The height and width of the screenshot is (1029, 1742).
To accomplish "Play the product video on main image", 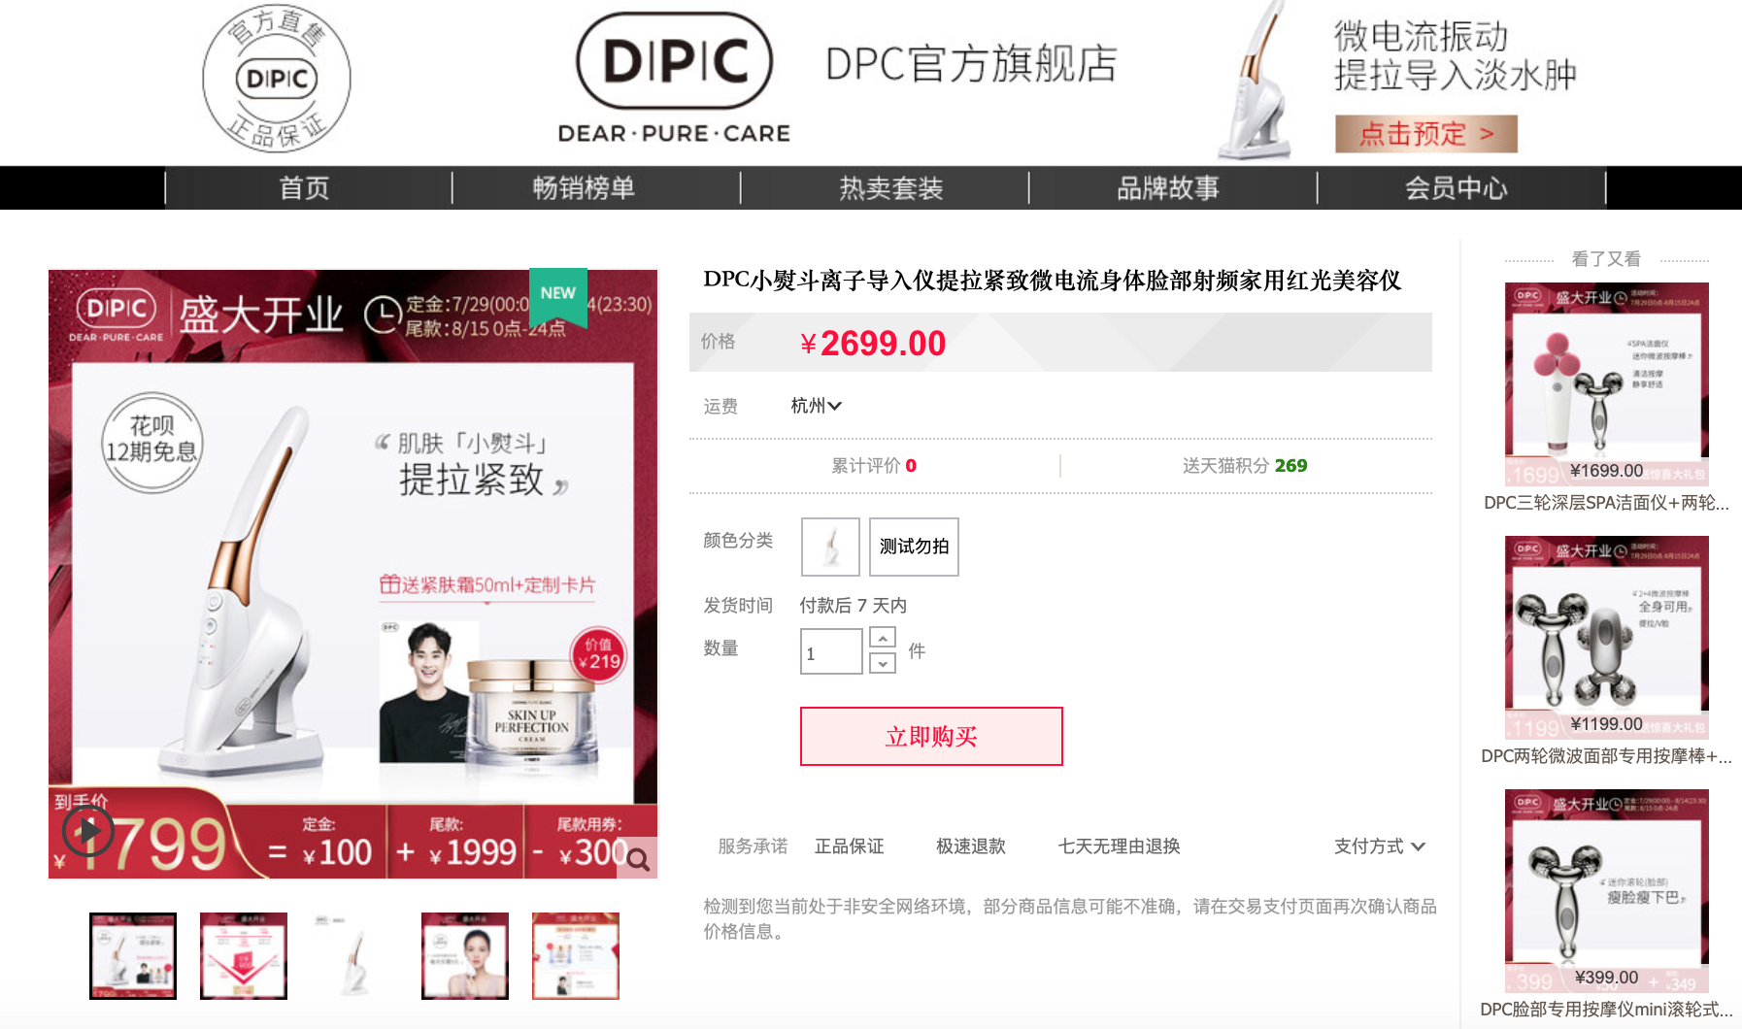I will [88, 831].
